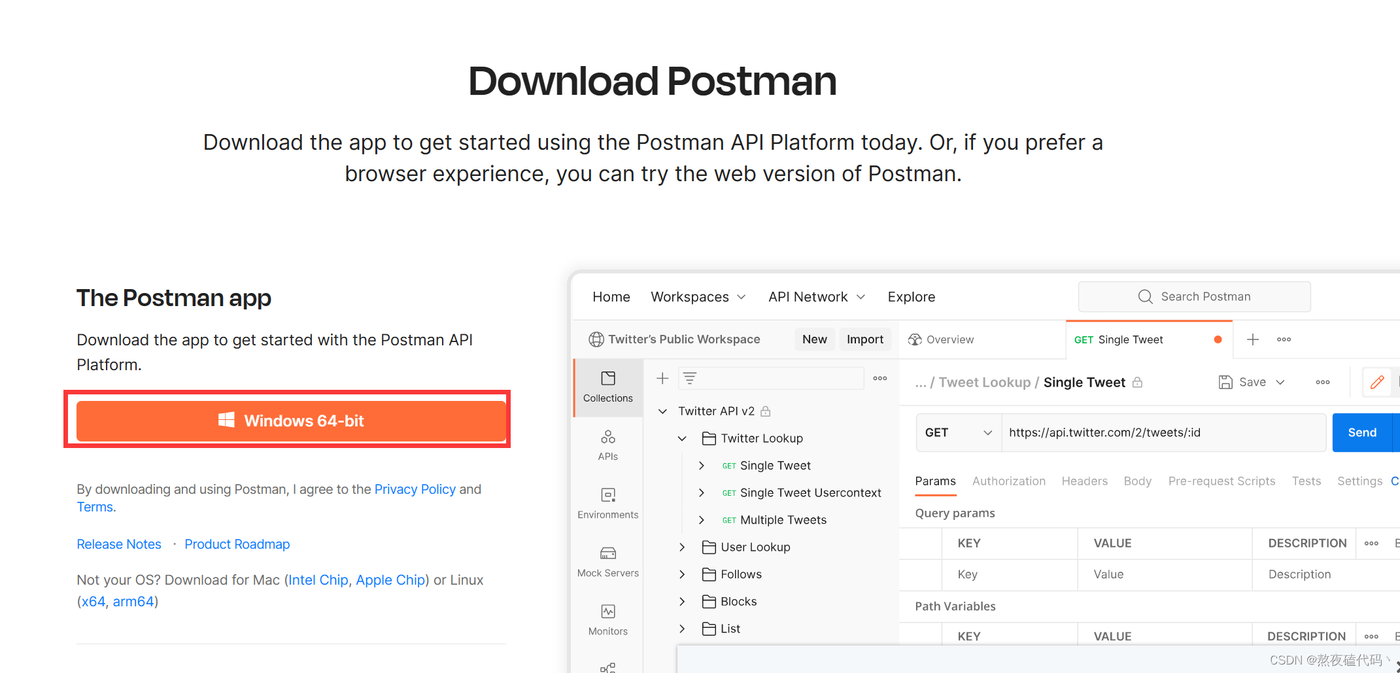Go to the Home menu item
This screenshot has width=1400, height=673.
point(611,297)
